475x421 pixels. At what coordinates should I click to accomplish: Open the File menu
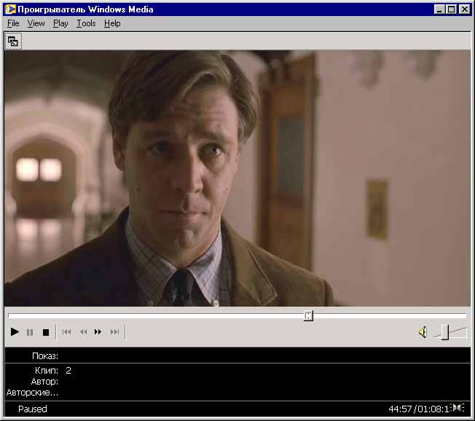pyautogui.click(x=13, y=23)
